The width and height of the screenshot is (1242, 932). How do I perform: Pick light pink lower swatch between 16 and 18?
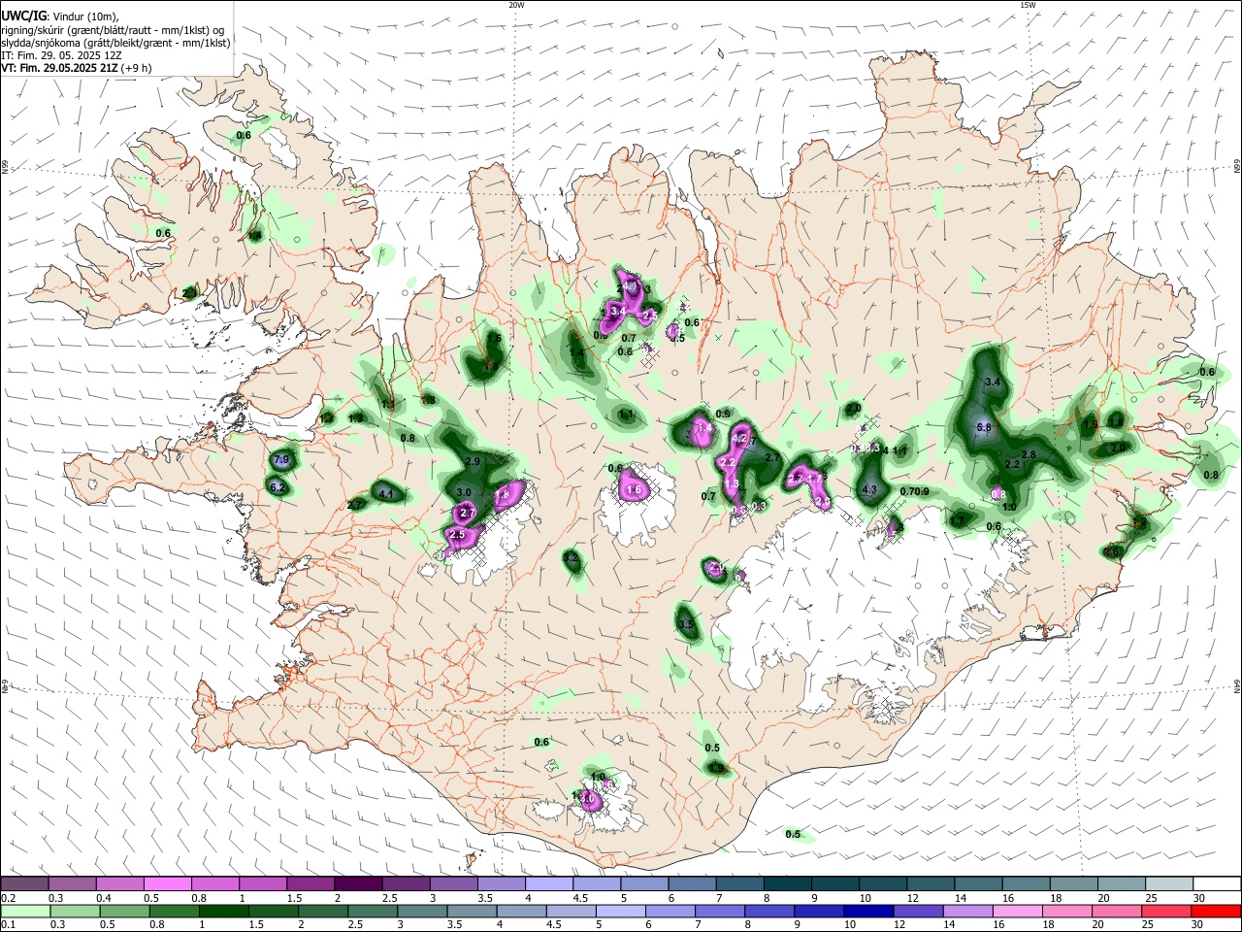point(1017,911)
